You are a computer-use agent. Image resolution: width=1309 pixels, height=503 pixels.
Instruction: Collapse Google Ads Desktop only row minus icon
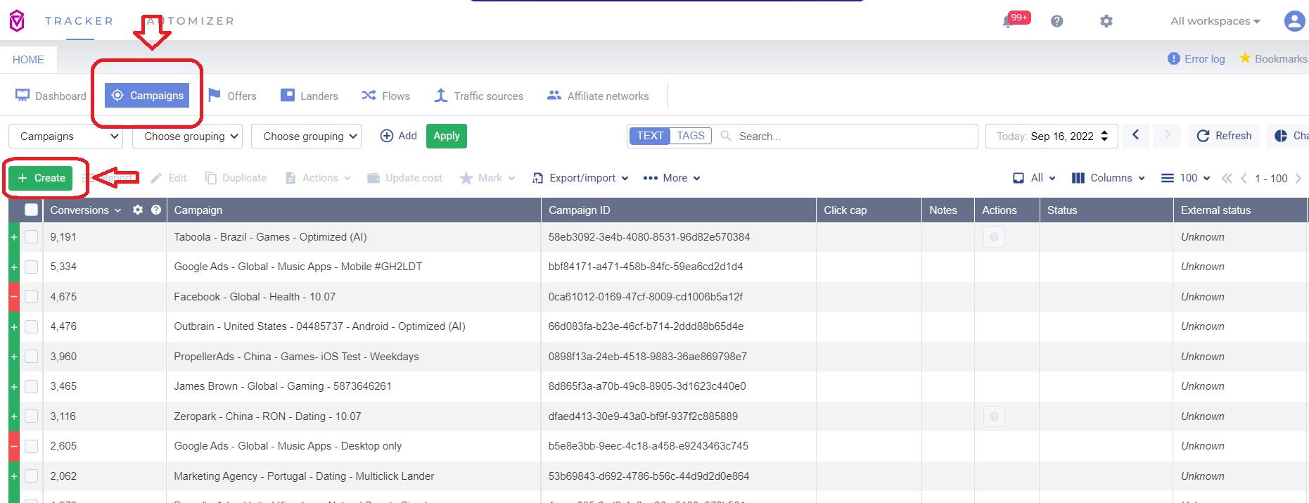pos(13,446)
